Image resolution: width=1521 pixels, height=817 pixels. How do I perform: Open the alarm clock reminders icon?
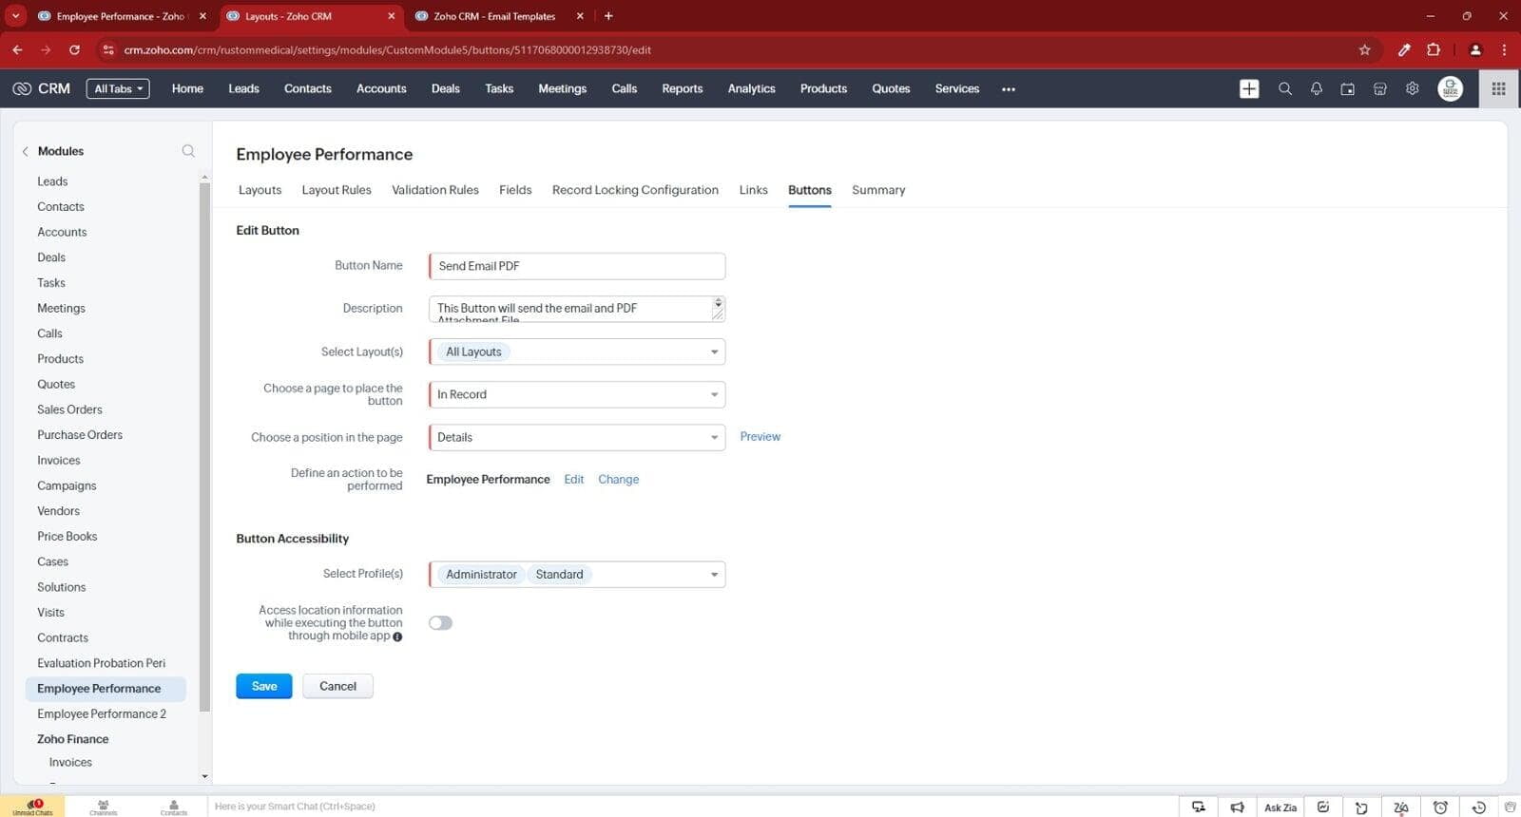pyautogui.click(x=1440, y=807)
